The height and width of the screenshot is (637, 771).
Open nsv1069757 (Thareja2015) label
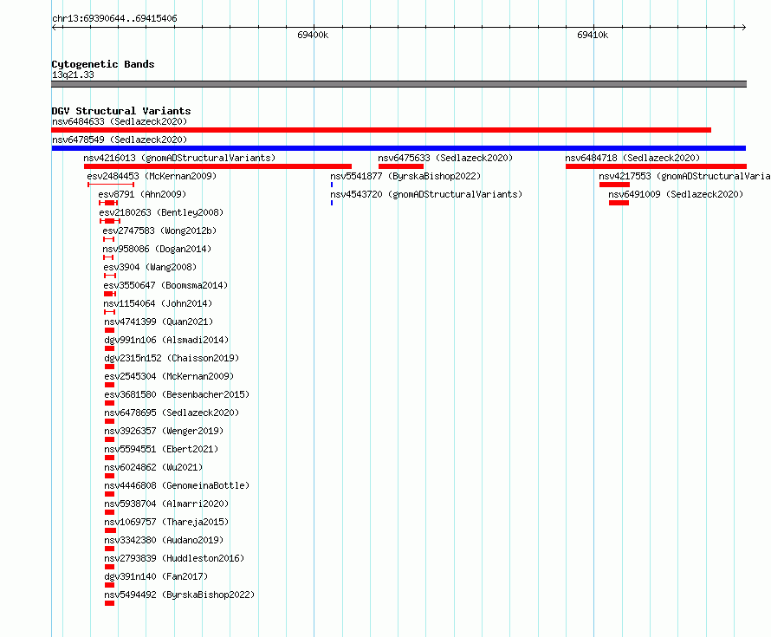pos(166,522)
